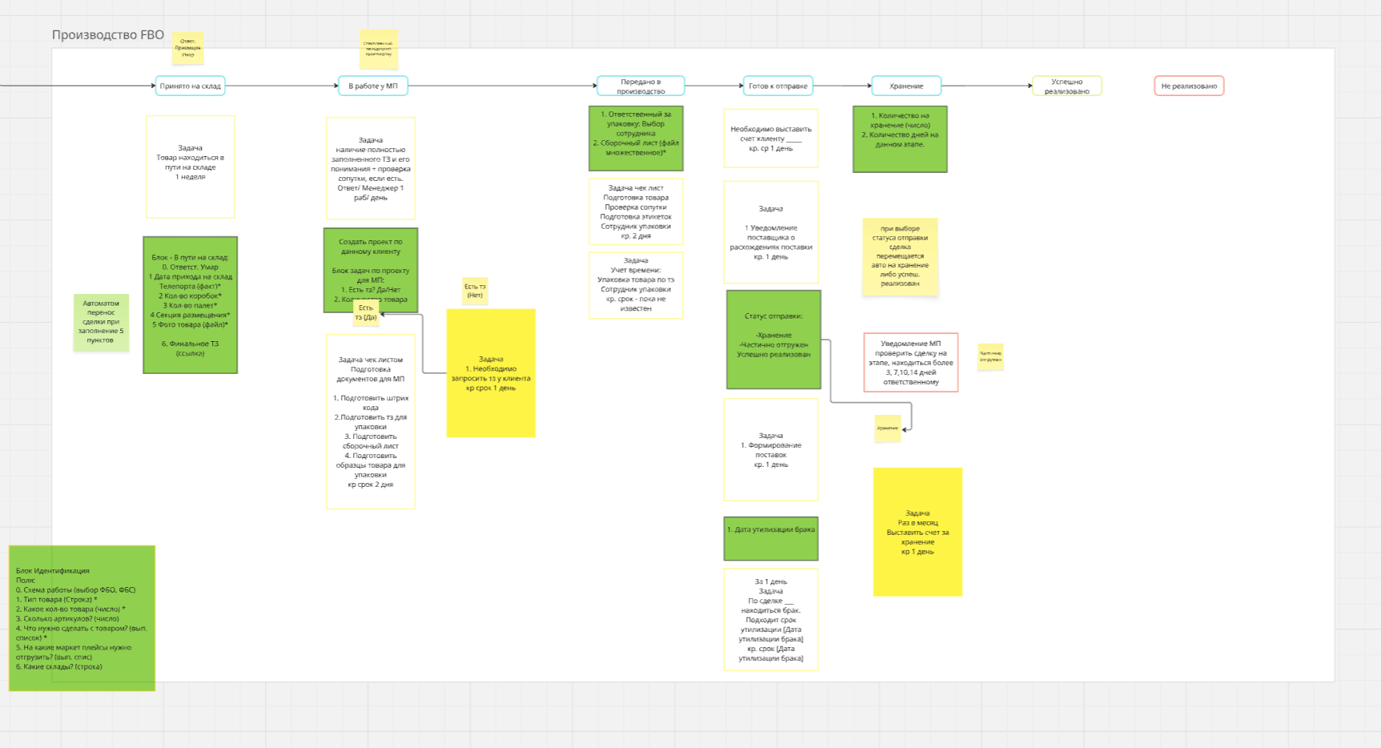Click the 'Создать проект по данному клиенту' green card

371,270
